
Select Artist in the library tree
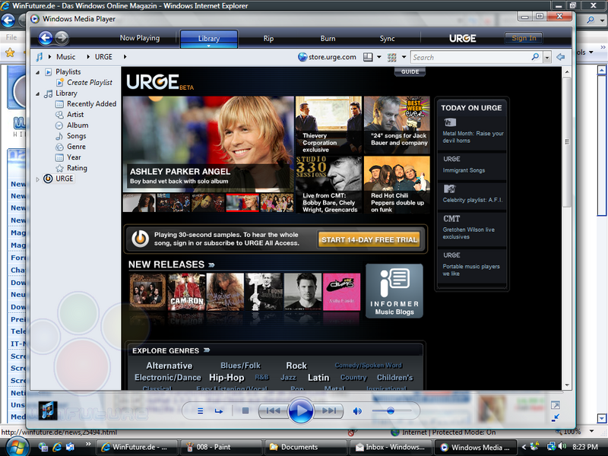[74, 115]
